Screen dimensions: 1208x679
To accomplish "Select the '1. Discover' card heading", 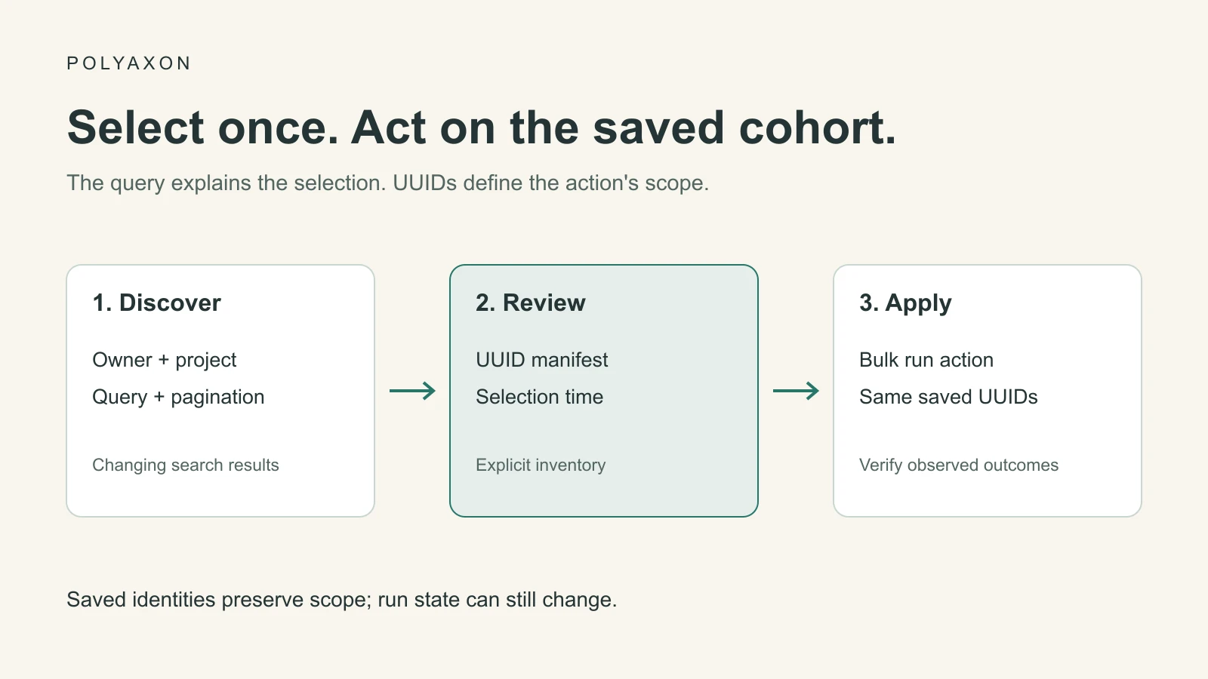I will pyautogui.click(x=156, y=303).
